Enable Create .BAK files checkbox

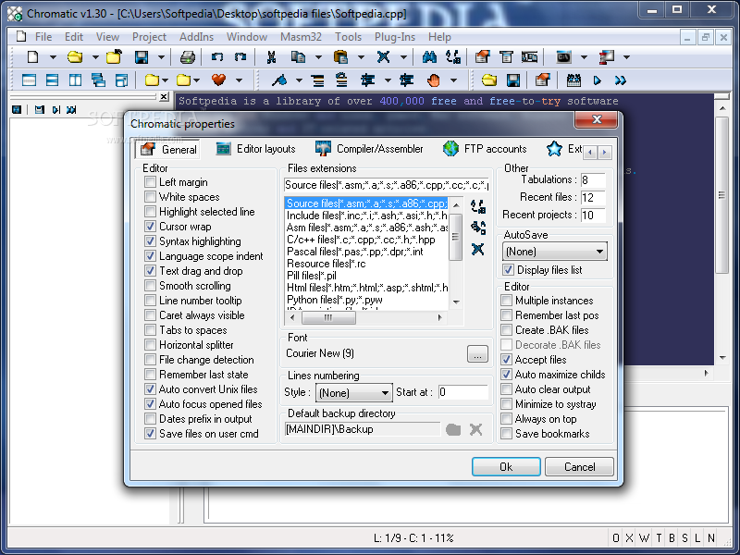[506, 330]
